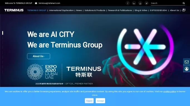Screen dimensions: 190x106
Task: Open the About Us menu item
Action: pyautogui.click(x=174, y=10)
